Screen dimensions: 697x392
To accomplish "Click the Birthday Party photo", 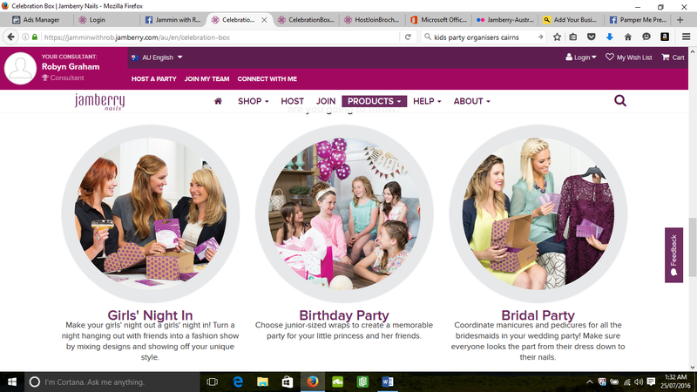I will coord(344,213).
